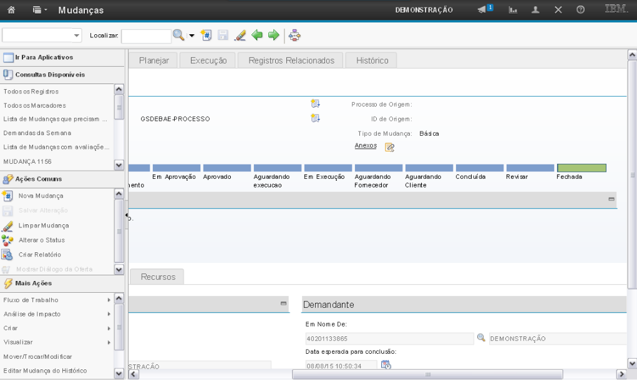637x380 pixels.
Task: Click the search magnifier beside Localizar
Action: tap(178, 36)
